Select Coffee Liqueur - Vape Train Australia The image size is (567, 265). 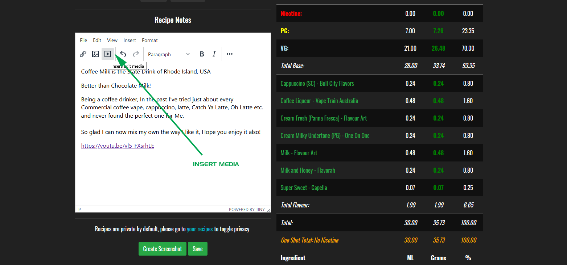click(x=319, y=101)
